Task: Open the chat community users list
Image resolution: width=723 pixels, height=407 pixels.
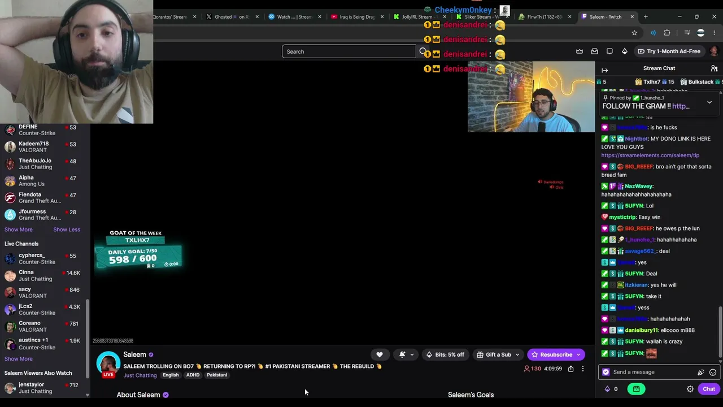Action: coord(714,68)
